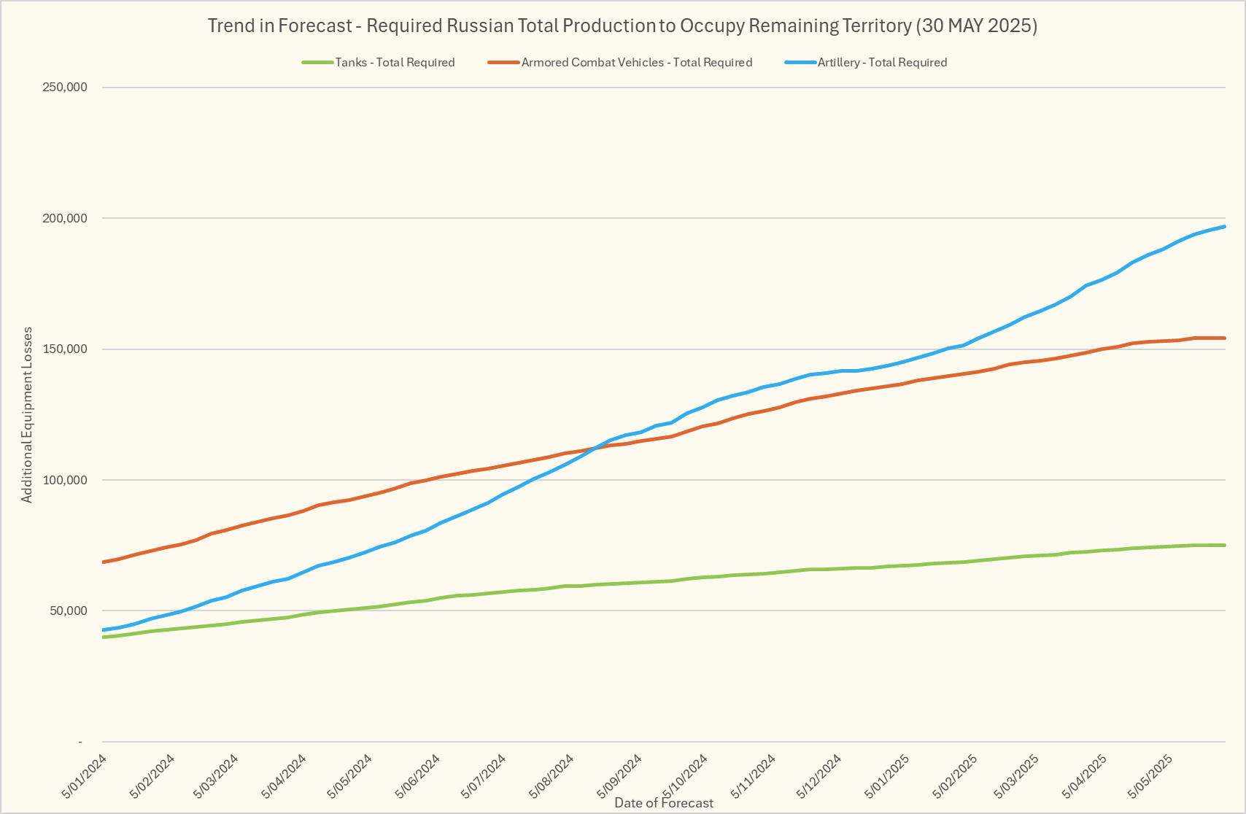This screenshot has height=814, width=1246.
Task: Click the Additional Equipment Losses axis title
Action: pos(27,414)
